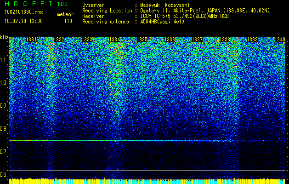
Task: Click the 1334 time marker
Action: click(115, 40)
